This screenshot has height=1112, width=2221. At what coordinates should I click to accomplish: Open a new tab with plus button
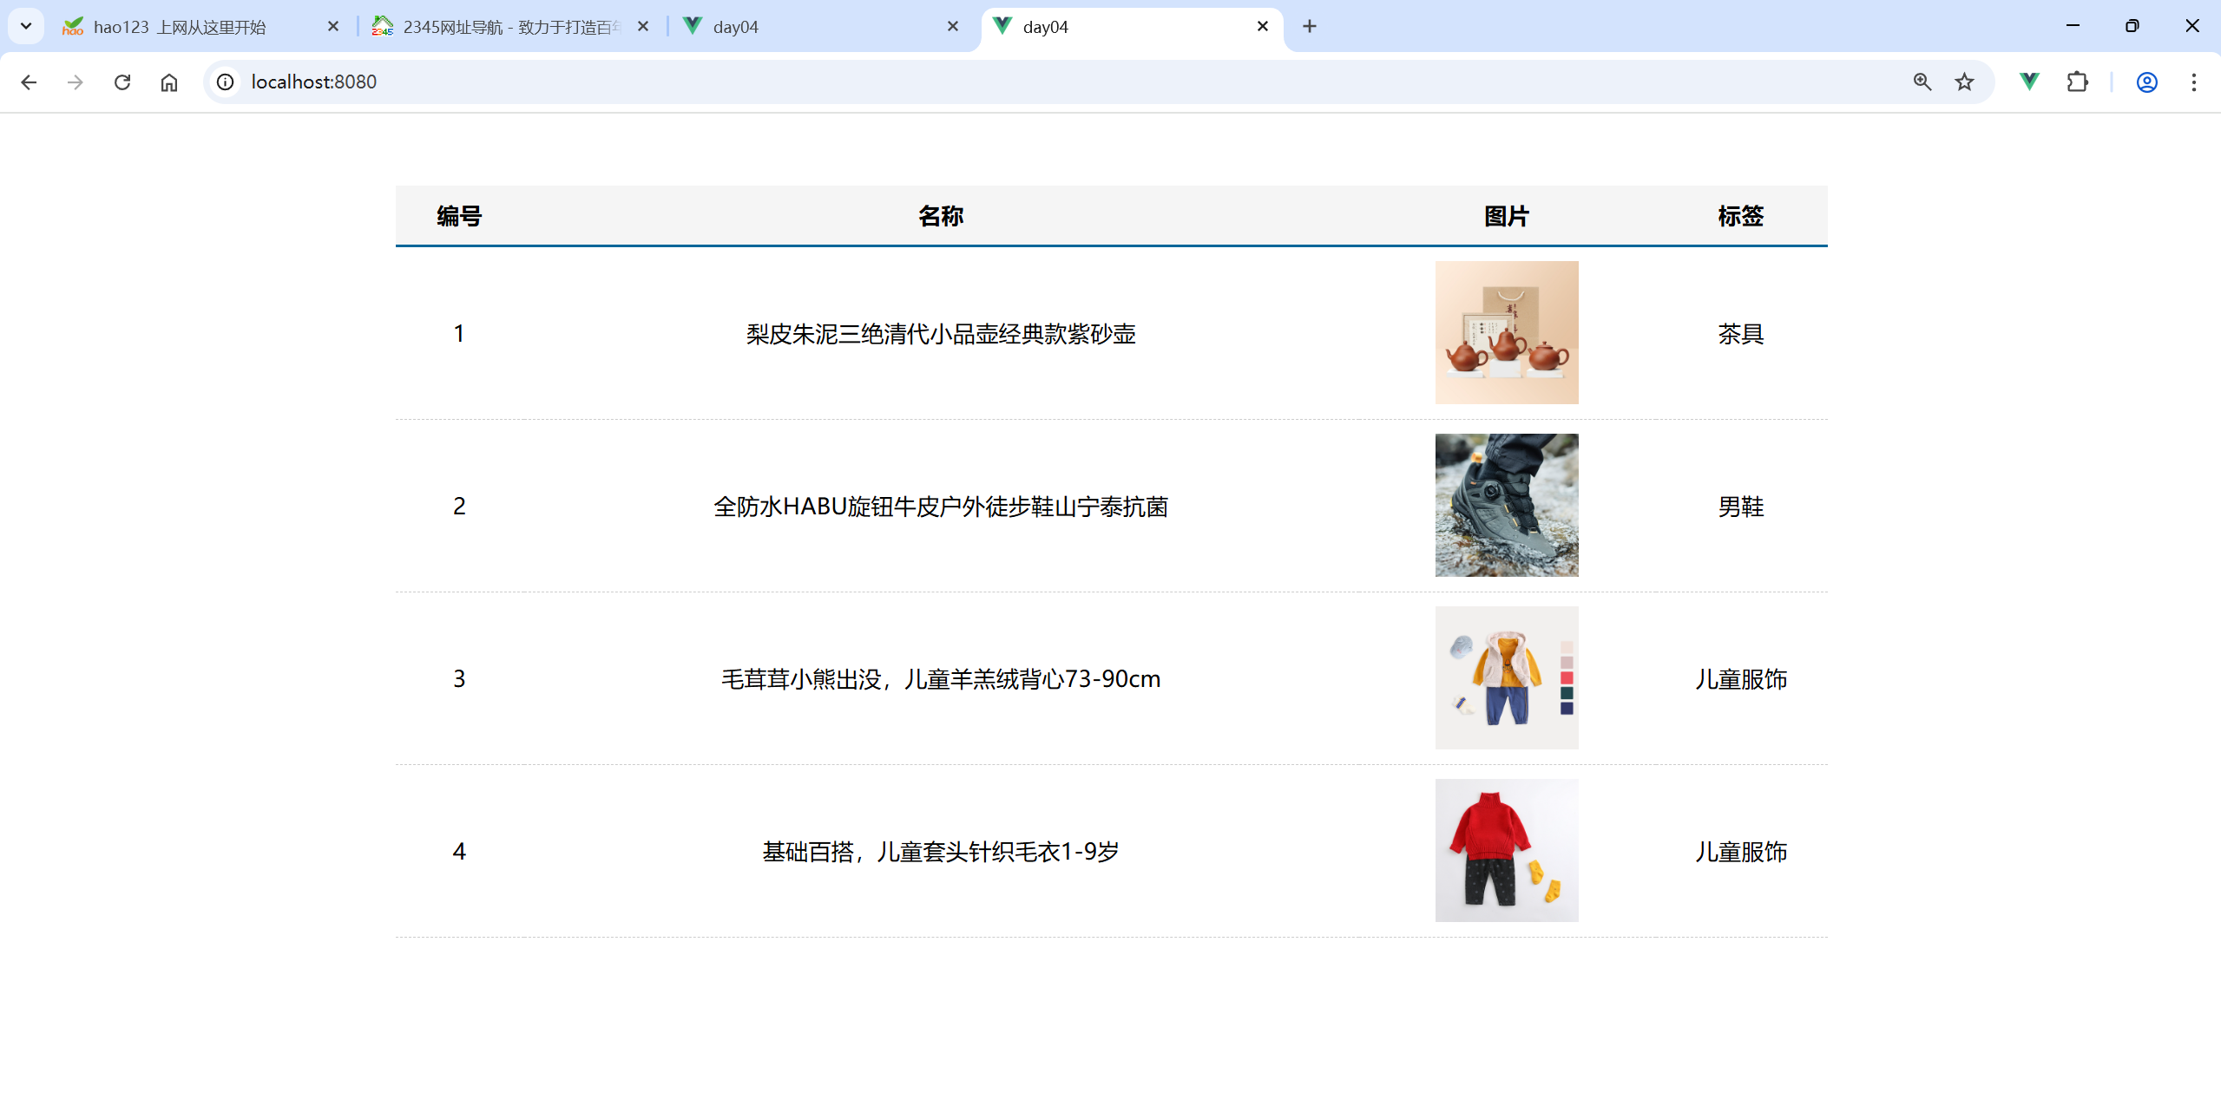tap(1309, 27)
